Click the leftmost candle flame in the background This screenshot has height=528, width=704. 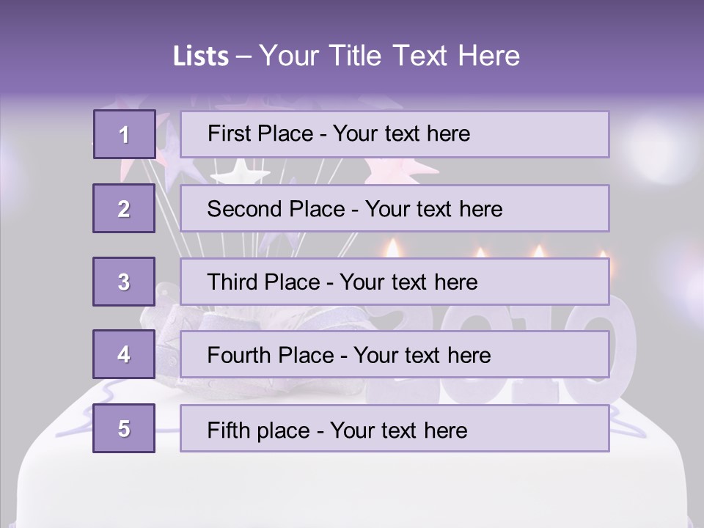click(392, 247)
